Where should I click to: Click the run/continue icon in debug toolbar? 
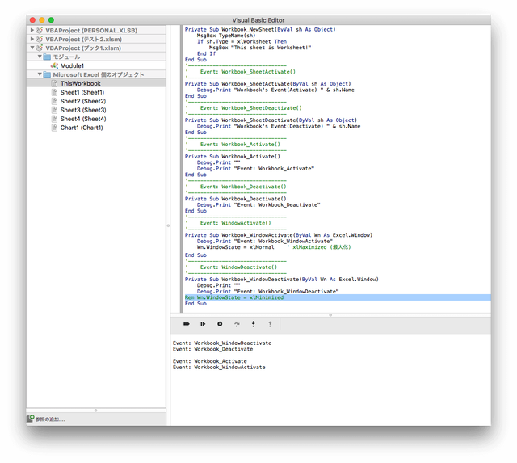pos(203,324)
